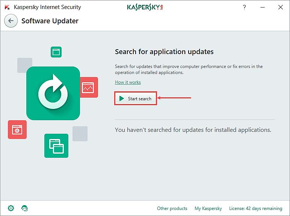290x216 pixels.
Task: Open the My Kaspersky link
Action: (208, 208)
